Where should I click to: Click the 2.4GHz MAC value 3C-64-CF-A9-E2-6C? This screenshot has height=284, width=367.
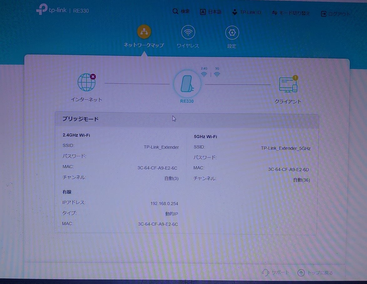(x=157, y=168)
